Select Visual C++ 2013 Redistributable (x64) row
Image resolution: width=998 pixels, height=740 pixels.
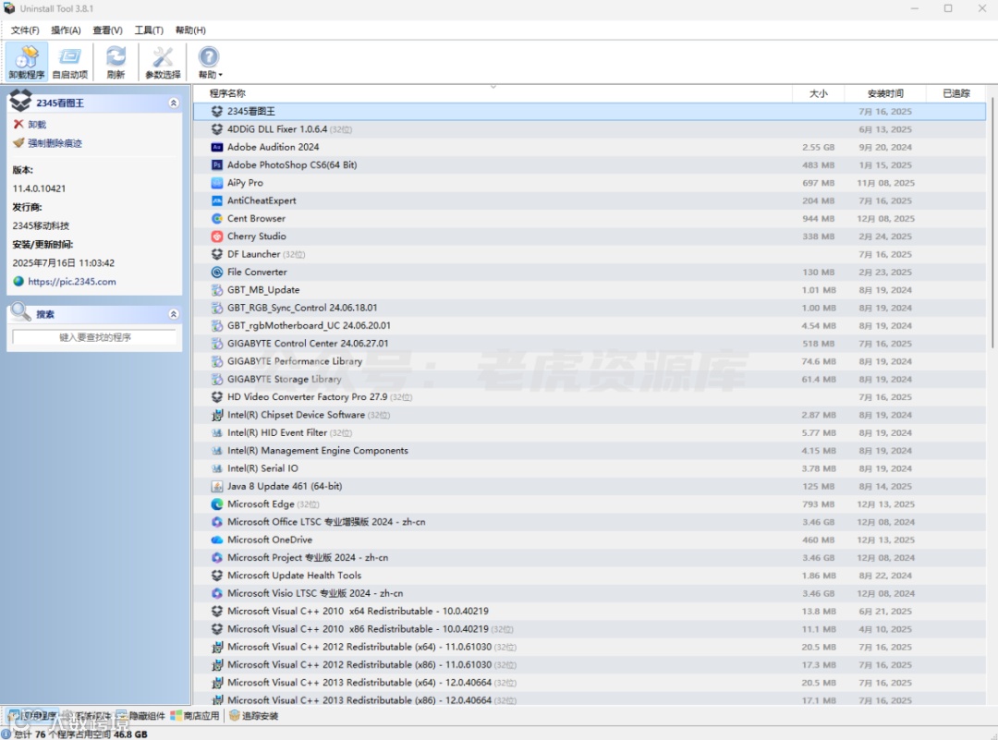pos(590,682)
